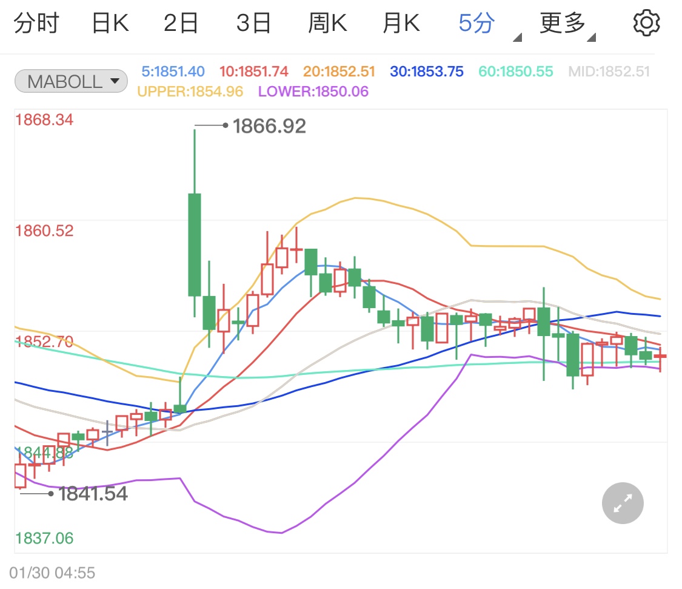
Task: Open the 月K monthly chart tab
Action: [401, 23]
